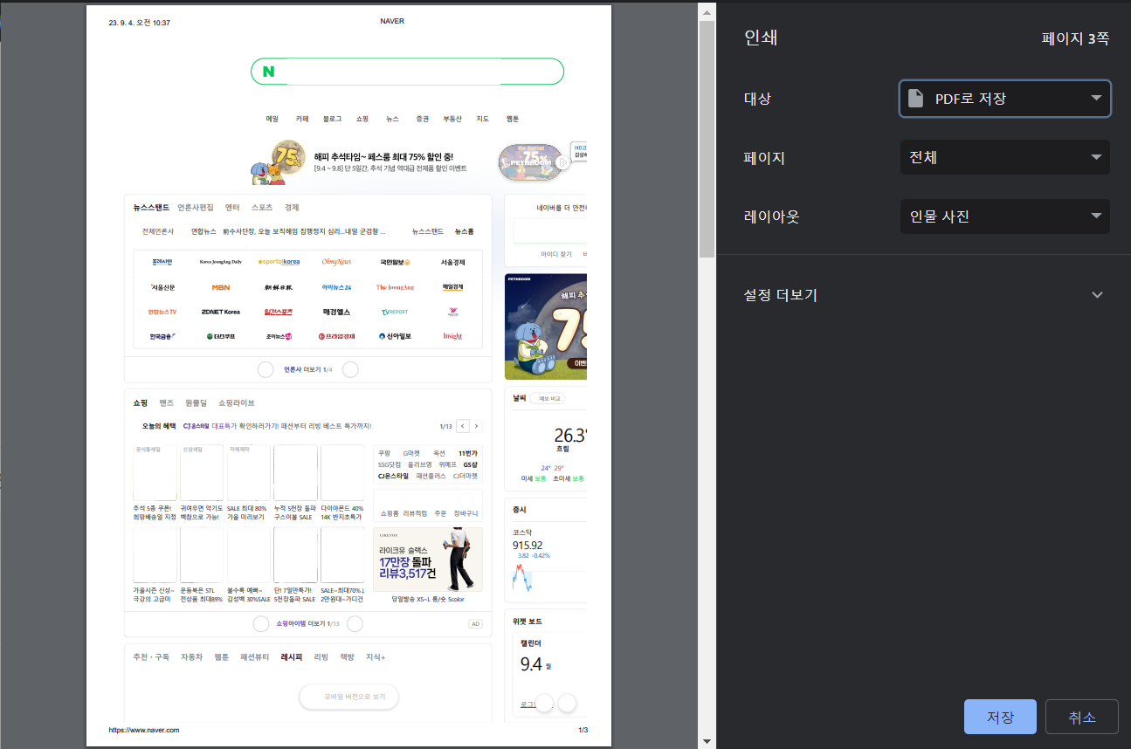Image resolution: width=1131 pixels, height=749 pixels.
Task: Click the 아이디 찾기 link
Action: tap(556, 254)
